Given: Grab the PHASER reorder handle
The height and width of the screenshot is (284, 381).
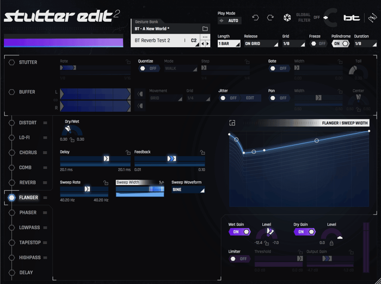Looking at the screenshot, I should (x=45, y=212).
